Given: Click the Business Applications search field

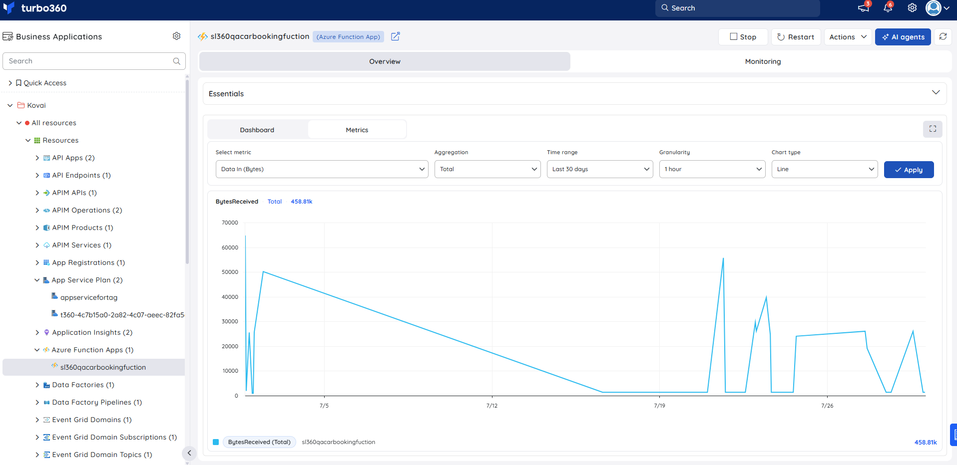Looking at the screenshot, I should (x=94, y=61).
